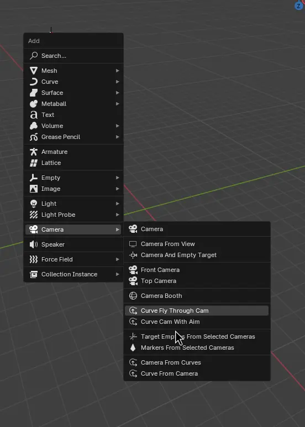This screenshot has width=305, height=427.
Task: Click the Volume cloud icon
Action: [34, 126]
